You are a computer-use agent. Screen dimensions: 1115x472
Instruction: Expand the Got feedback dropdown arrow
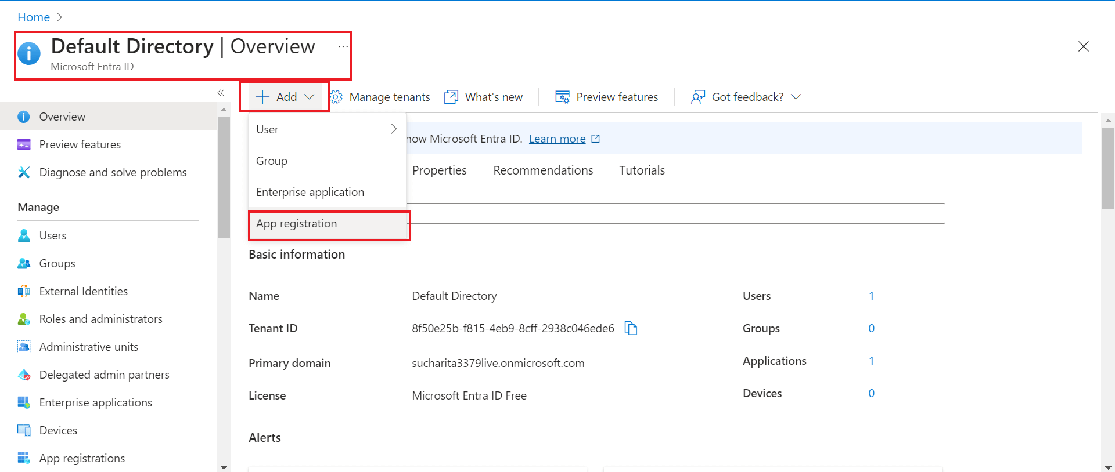pos(796,97)
